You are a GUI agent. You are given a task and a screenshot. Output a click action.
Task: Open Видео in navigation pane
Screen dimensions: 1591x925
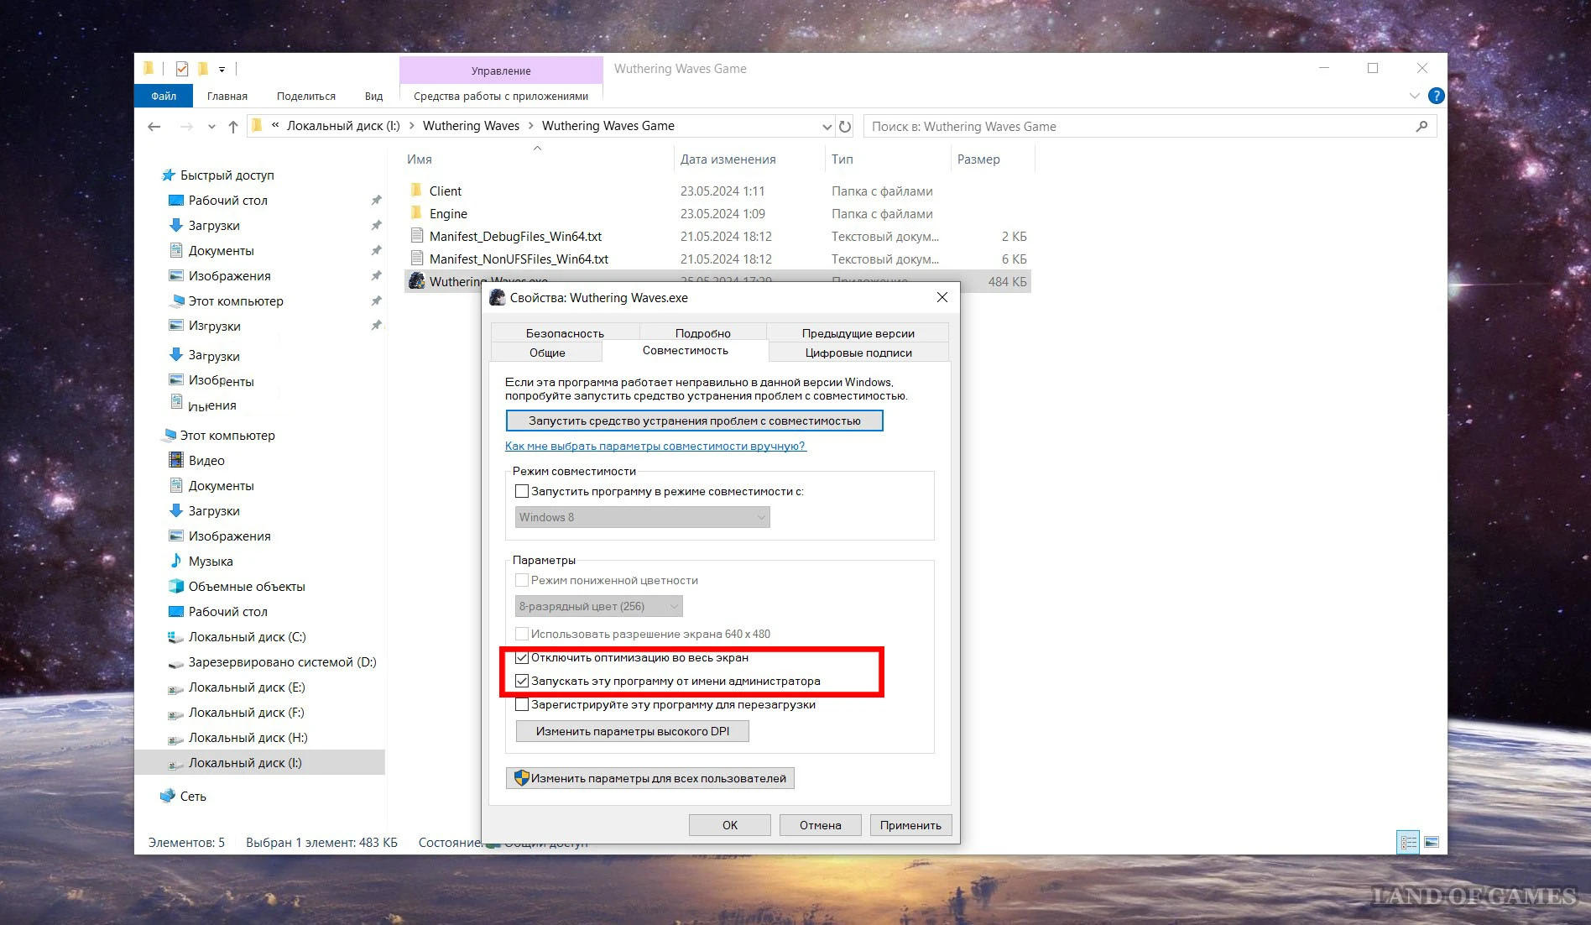(206, 461)
